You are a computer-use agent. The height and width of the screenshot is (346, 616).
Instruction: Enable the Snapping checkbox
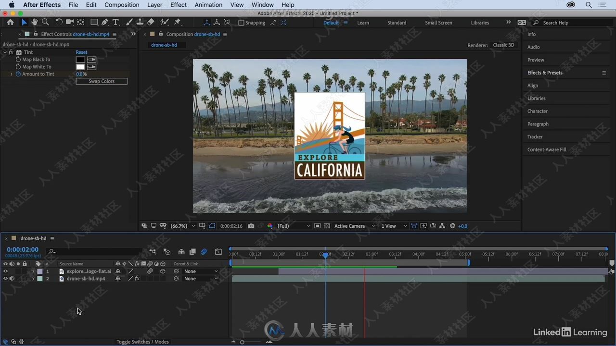pyautogui.click(x=242, y=23)
